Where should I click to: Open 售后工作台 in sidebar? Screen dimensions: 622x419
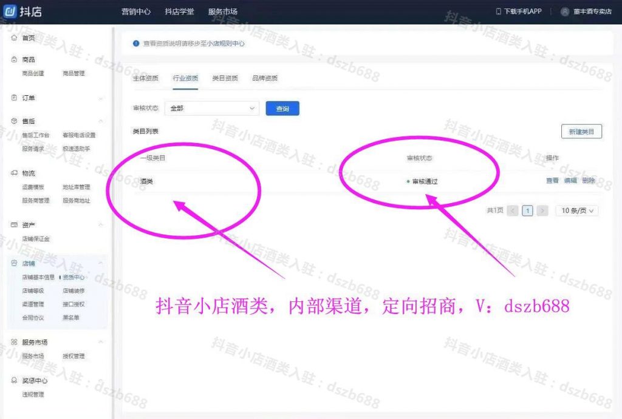(36, 135)
